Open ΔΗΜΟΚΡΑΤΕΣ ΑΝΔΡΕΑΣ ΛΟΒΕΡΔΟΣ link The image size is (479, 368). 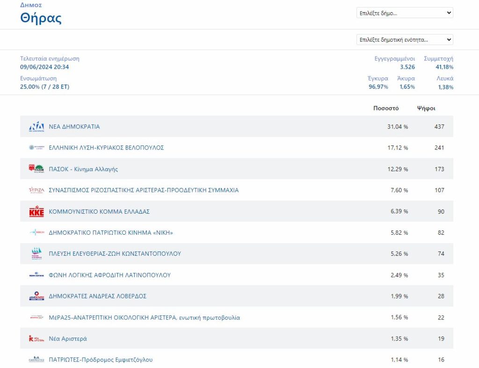97,296
